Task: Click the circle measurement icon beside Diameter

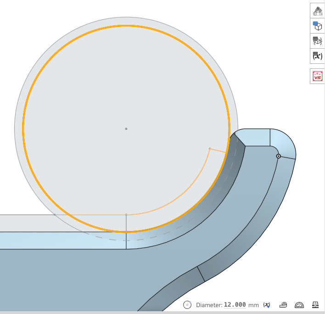Action: click(187, 305)
